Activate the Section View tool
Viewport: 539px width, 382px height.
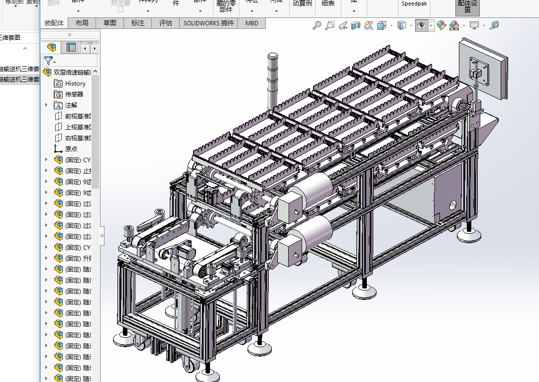click(355, 25)
